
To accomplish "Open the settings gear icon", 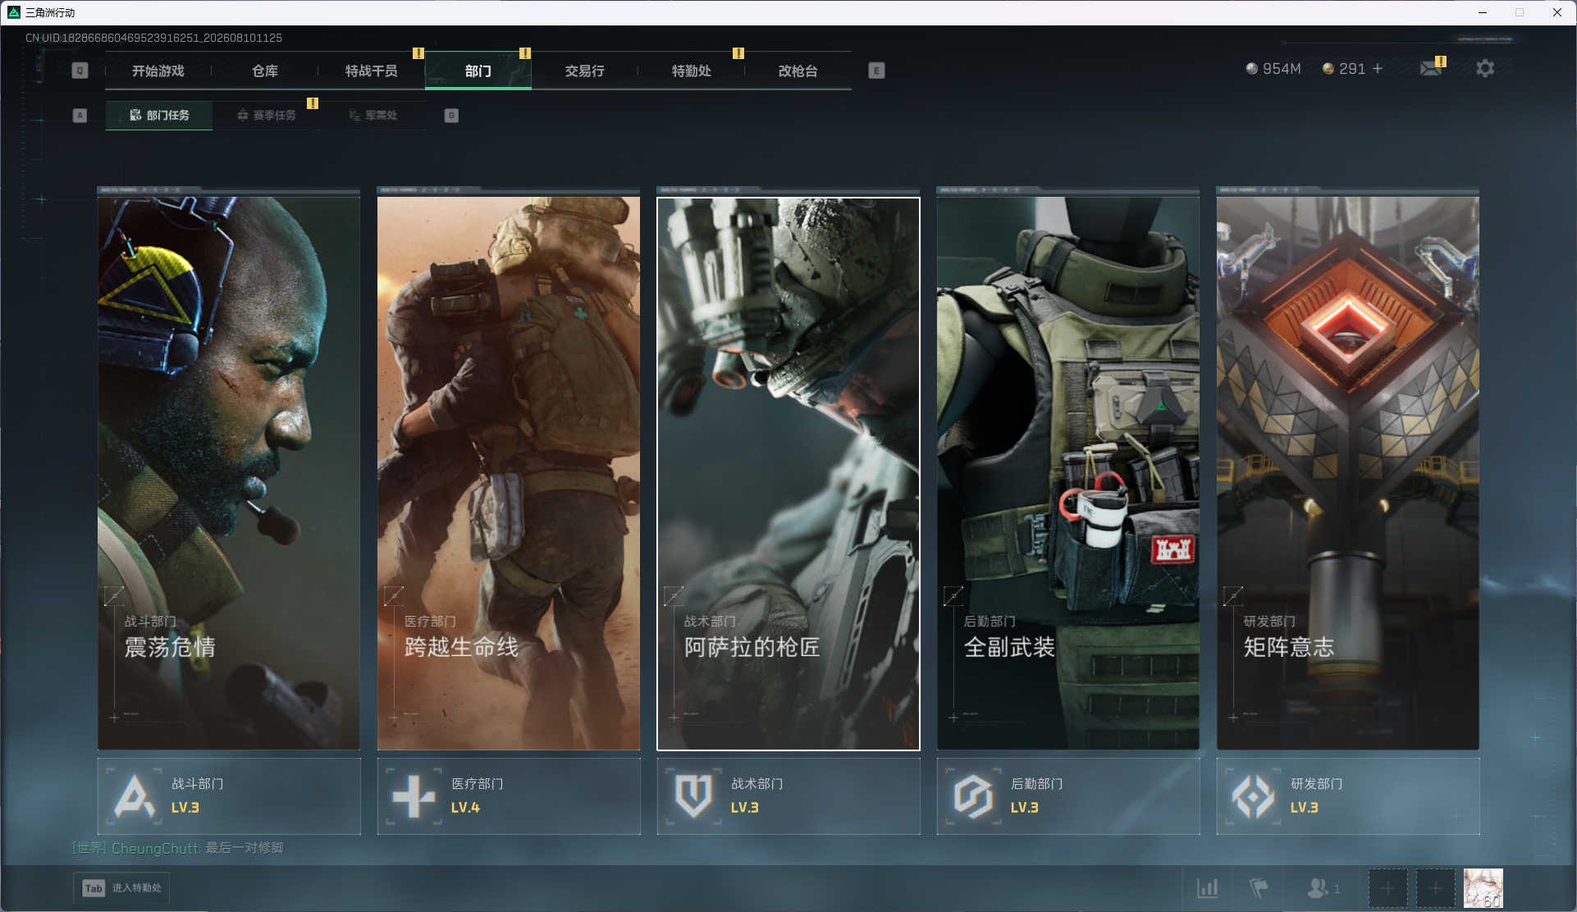I will (1485, 69).
